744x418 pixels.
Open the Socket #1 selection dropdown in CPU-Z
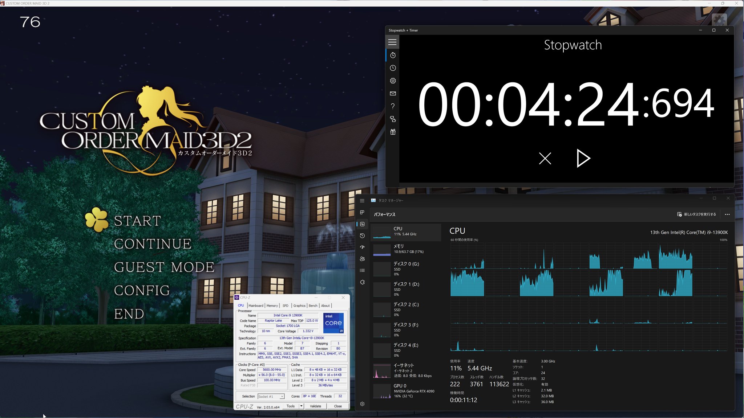(x=282, y=396)
